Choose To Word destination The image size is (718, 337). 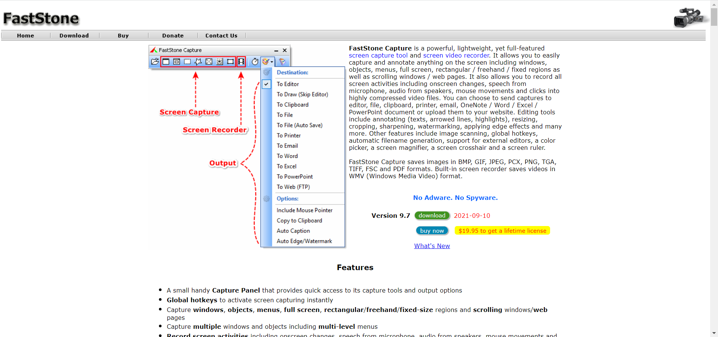(287, 156)
